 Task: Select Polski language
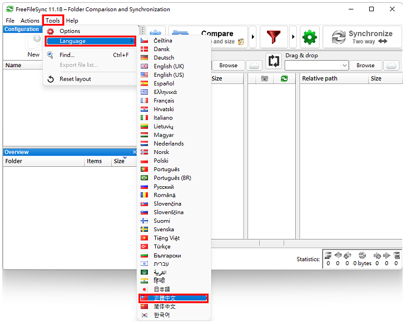[x=174, y=161]
